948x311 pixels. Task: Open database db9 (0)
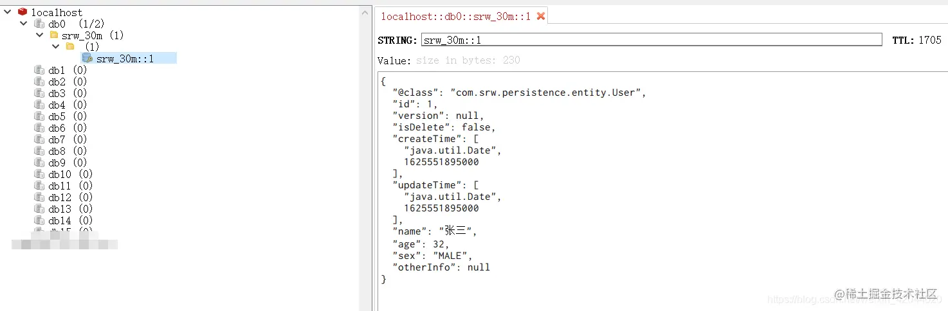68,163
